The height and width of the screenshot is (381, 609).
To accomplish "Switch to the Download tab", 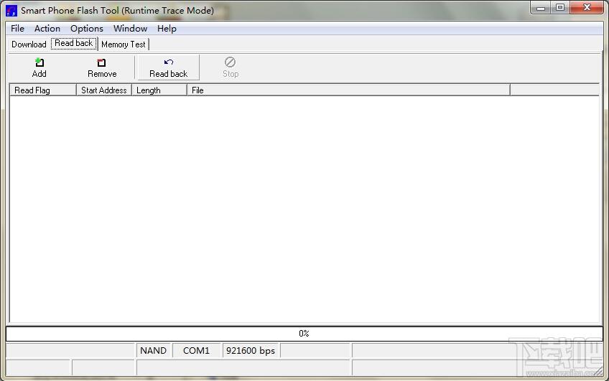I will click(29, 44).
